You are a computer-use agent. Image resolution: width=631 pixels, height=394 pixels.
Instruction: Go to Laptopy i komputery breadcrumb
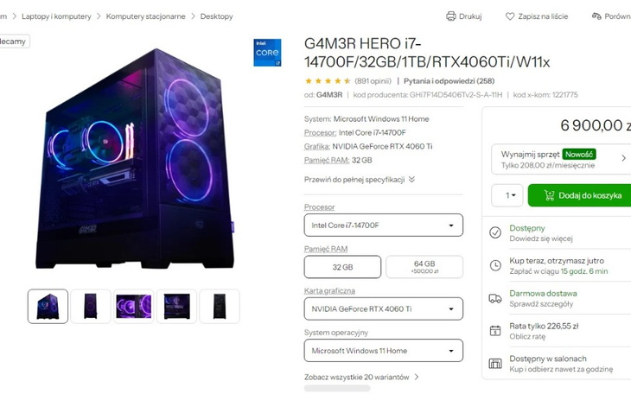point(56,16)
